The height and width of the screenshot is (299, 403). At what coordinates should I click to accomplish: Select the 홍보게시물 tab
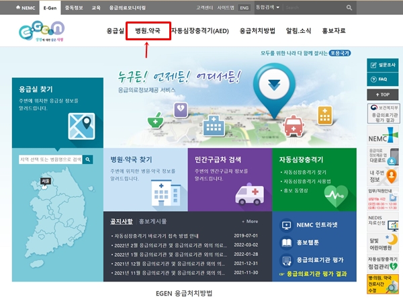click(x=153, y=221)
